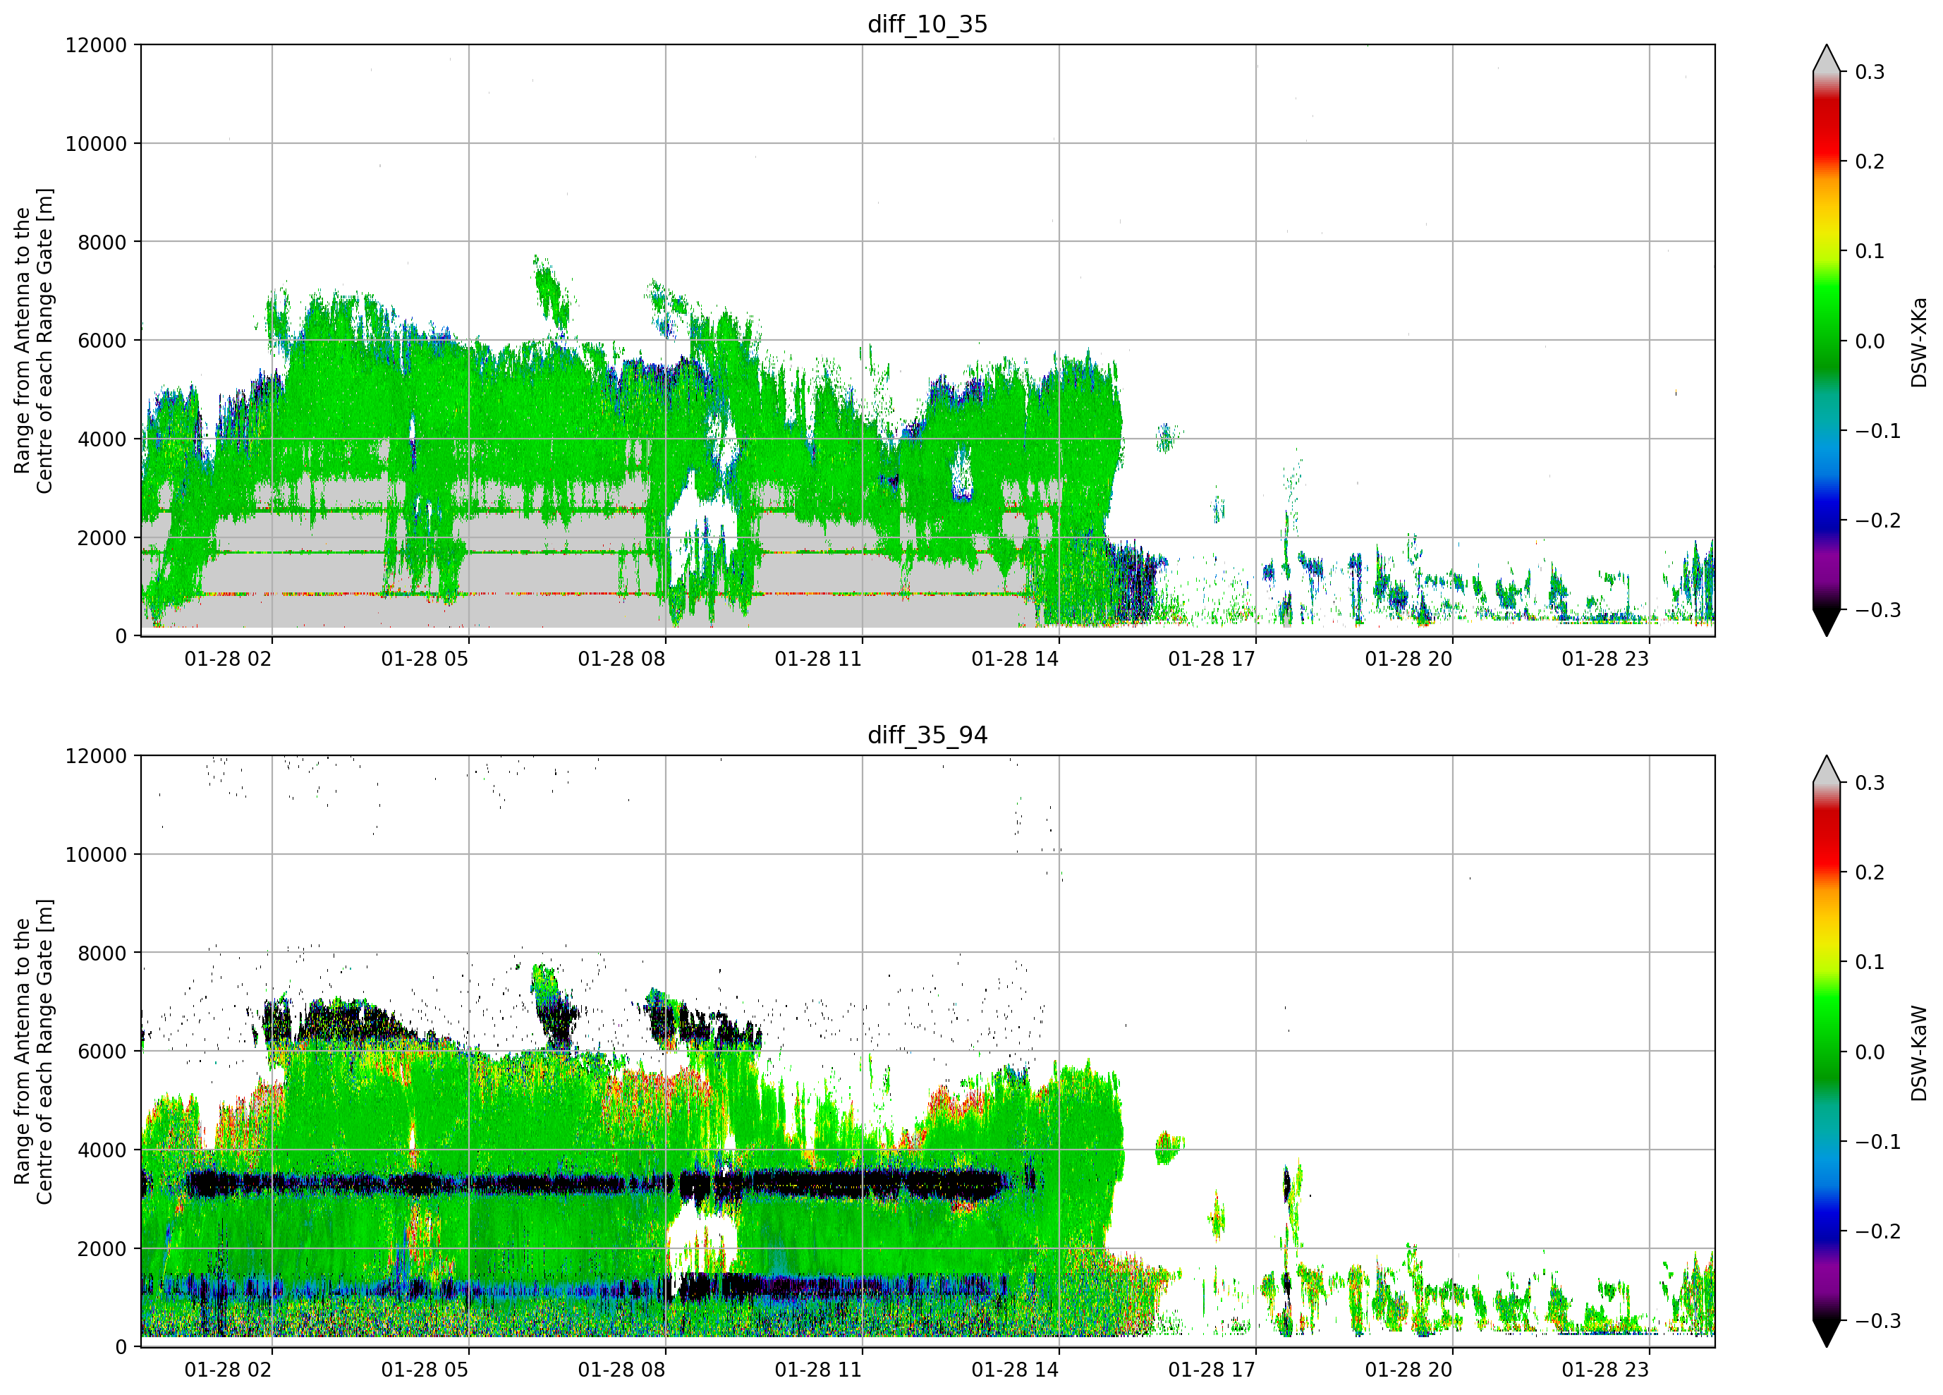This screenshot has width=1943, height=1395.
Task: Click the bottom colorbar lower black arrow
Action: point(1827,1334)
